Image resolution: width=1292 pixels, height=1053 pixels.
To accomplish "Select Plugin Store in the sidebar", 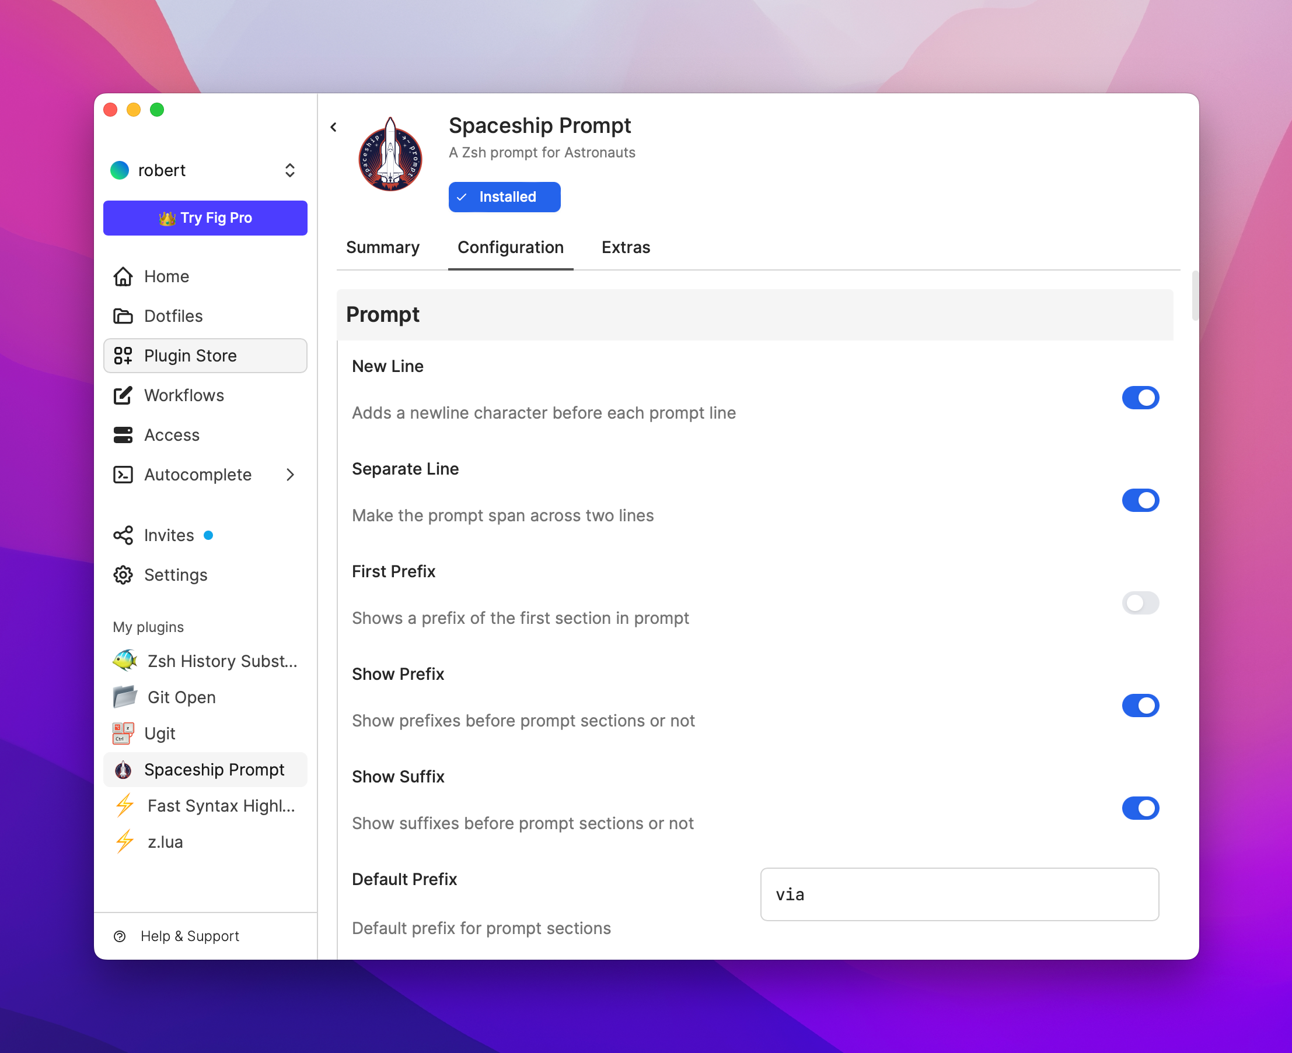I will [x=205, y=356].
